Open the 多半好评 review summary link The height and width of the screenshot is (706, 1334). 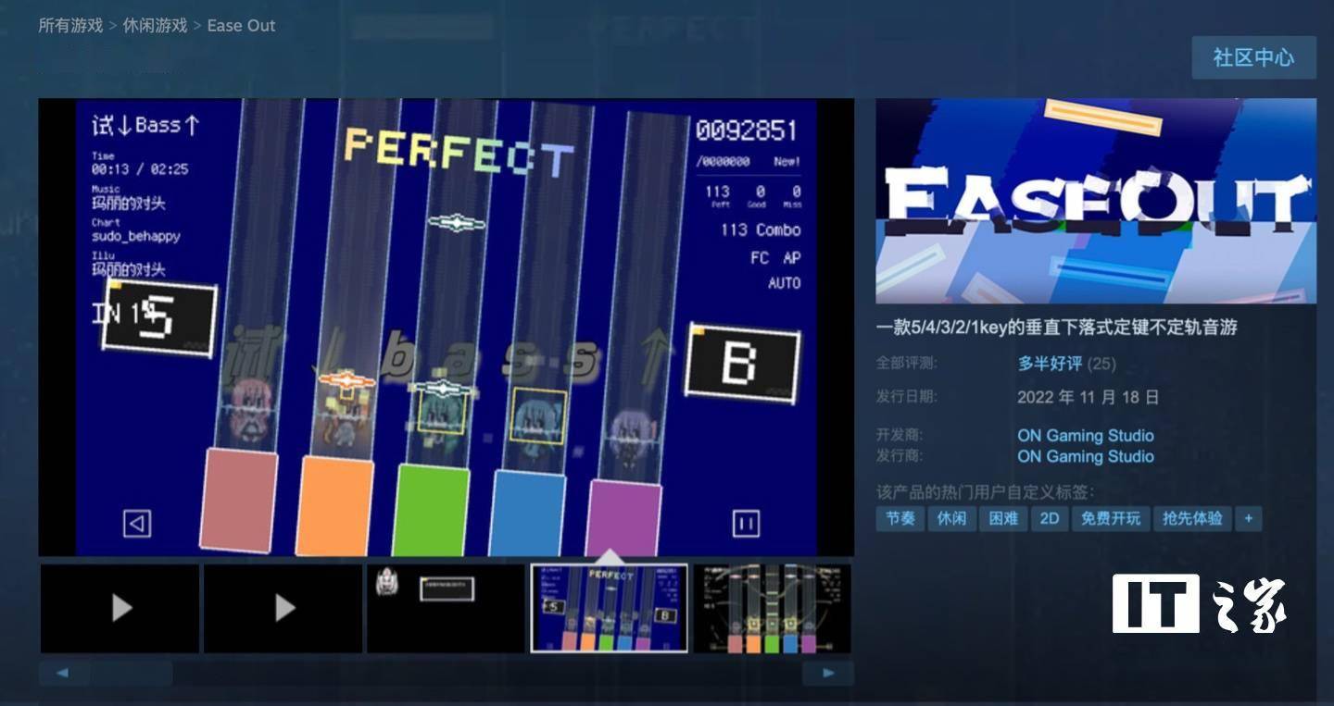pyautogui.click(x=1050, y=364)
